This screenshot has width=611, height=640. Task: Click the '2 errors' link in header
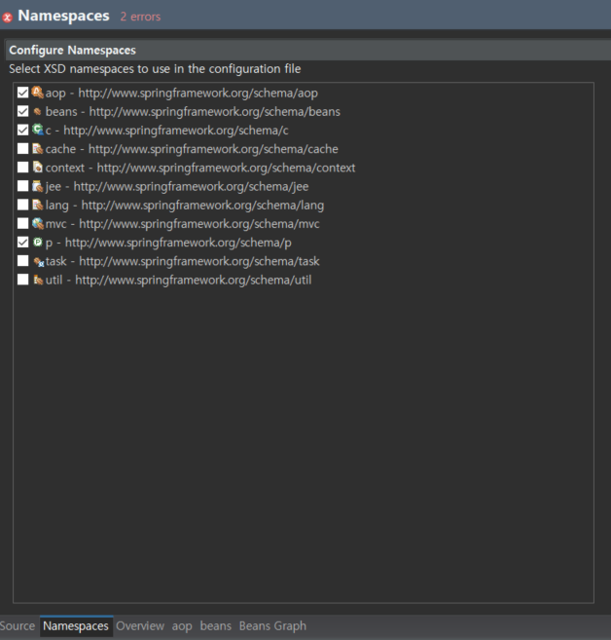(140, 17)
